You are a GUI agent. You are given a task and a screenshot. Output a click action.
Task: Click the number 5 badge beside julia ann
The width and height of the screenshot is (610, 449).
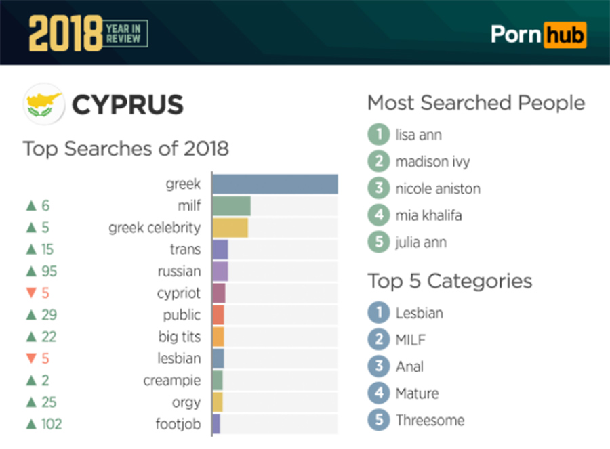click(378, 242)
